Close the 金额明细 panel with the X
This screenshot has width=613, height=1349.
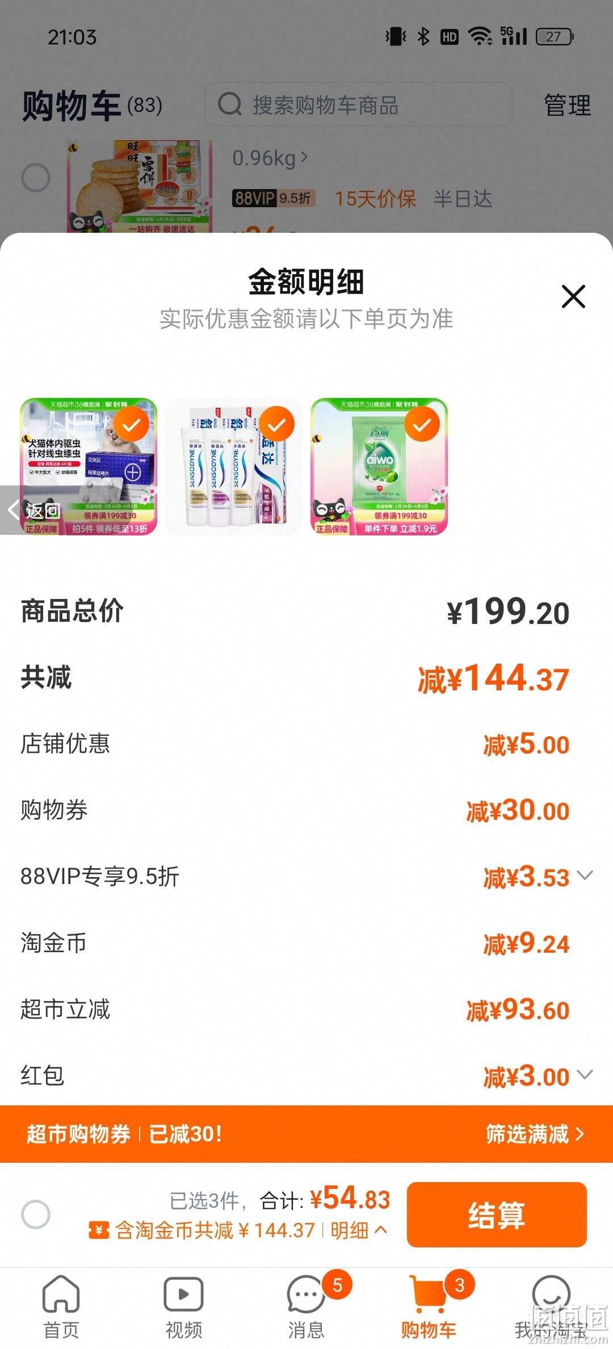[573, 296]
